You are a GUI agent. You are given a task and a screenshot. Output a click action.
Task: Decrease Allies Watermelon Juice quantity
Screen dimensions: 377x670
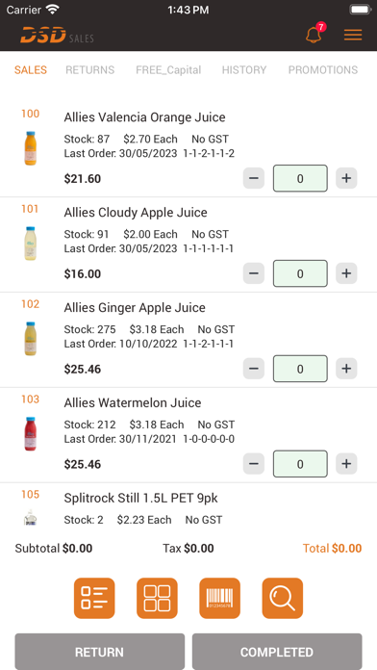[254, 464]
